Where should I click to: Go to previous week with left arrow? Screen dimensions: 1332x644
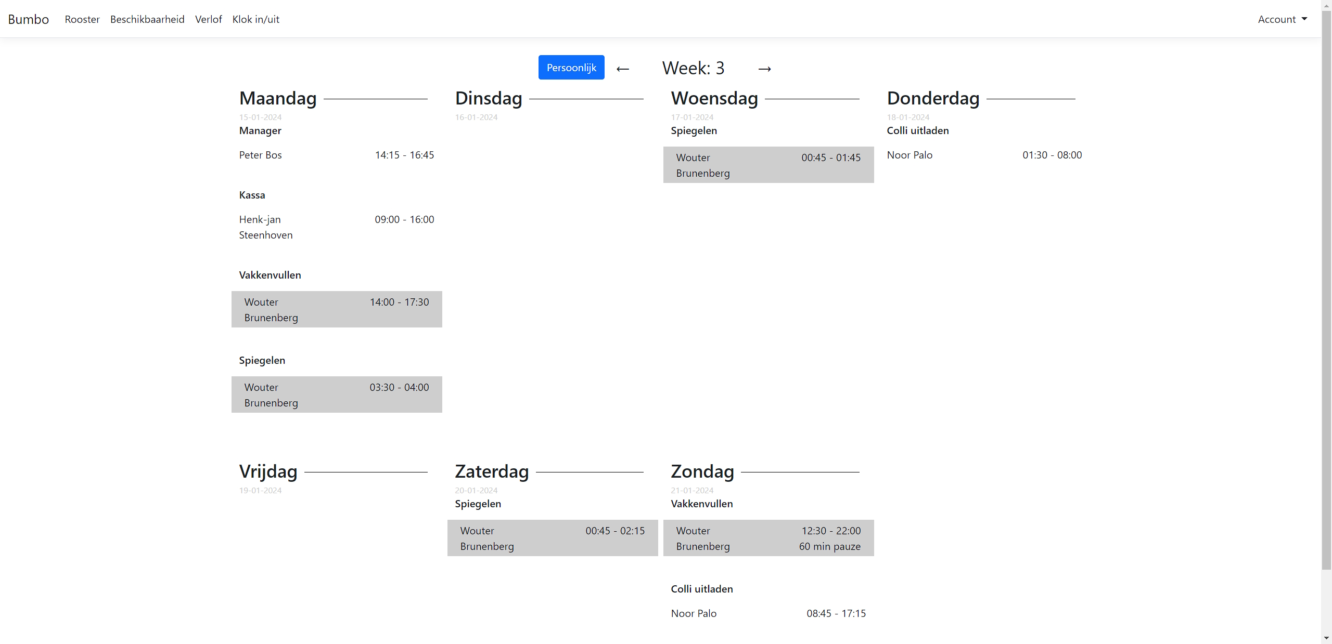pyautogui.click(x=623, y=69)
